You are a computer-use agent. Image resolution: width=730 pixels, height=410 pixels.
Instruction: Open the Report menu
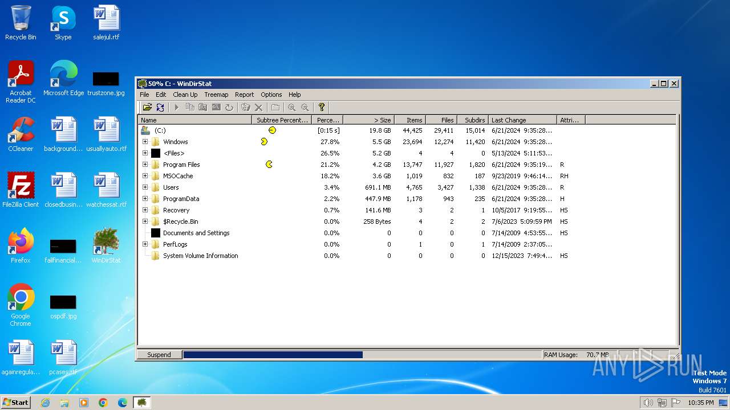(x=244, y=95)
